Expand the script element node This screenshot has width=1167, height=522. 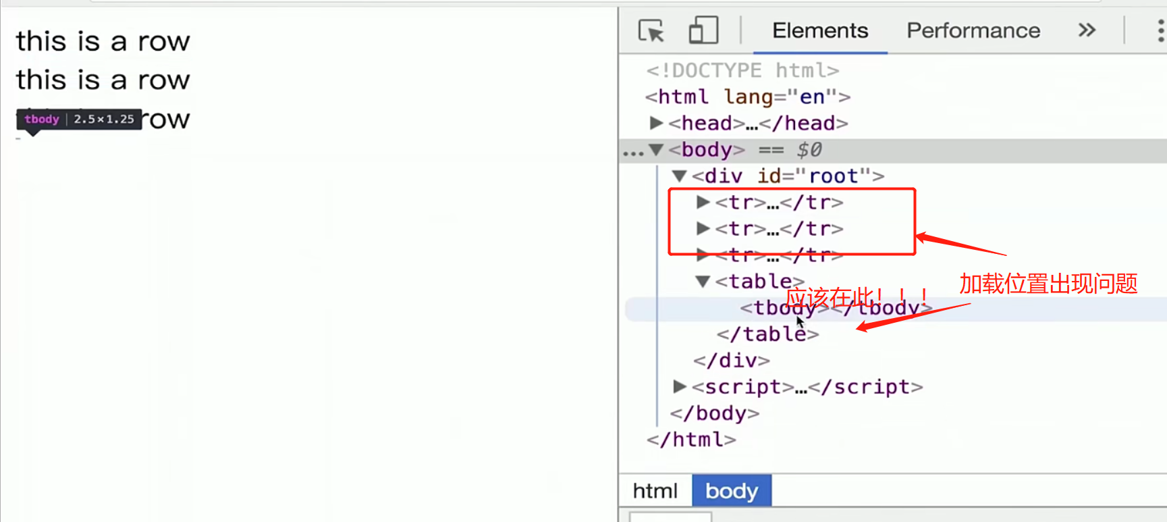[x=679, y=386]
